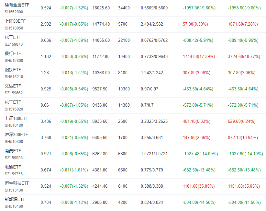Click change value -0.013(-1.01%)
The width and height of the screenshot is (266, 211).
point(74,73)
